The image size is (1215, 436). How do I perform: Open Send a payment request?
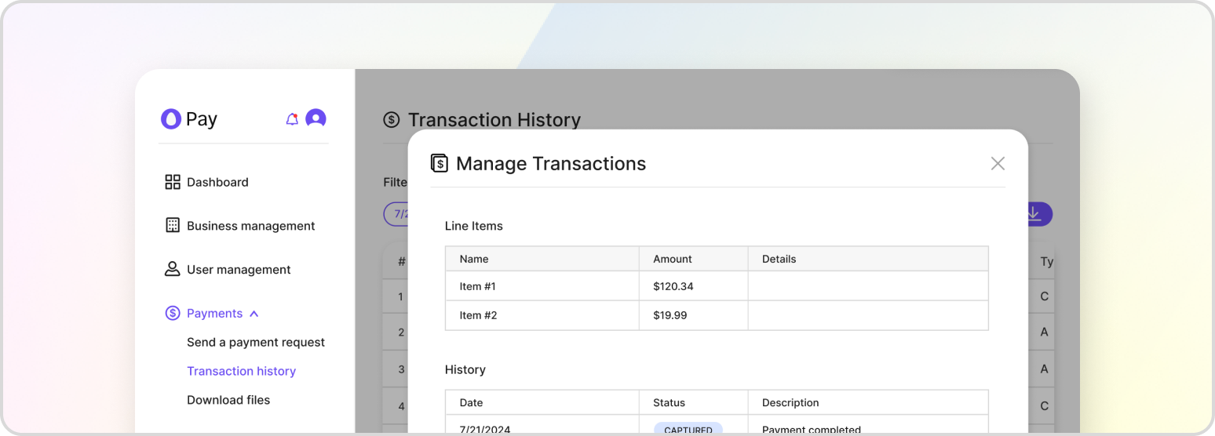pos(255,343)
